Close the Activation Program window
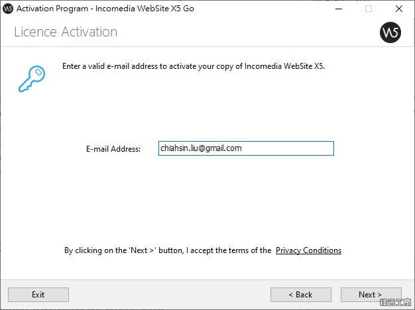415x310 pixels. click(399, 9)
